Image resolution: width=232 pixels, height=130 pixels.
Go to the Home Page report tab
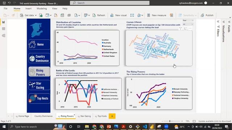pos(22,116)
